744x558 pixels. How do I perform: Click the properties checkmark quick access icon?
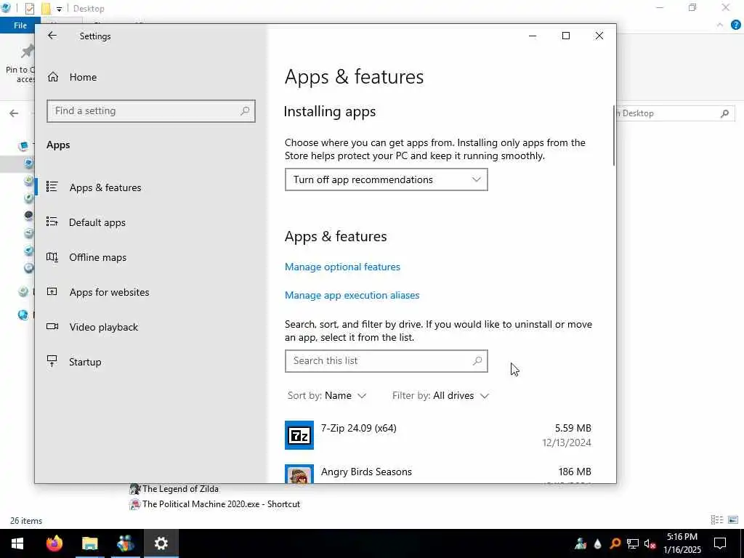pyautogui.click(x=30, y=9)
